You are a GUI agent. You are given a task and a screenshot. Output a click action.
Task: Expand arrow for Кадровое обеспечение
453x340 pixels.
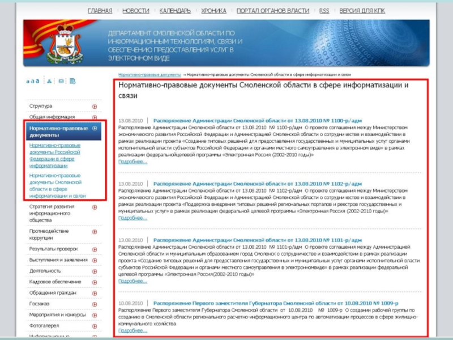(95, 282)
